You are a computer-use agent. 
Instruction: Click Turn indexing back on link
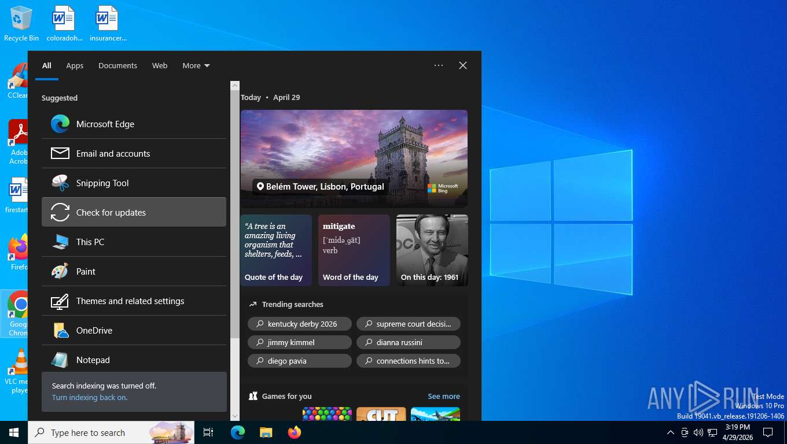[x=90, y=397]
